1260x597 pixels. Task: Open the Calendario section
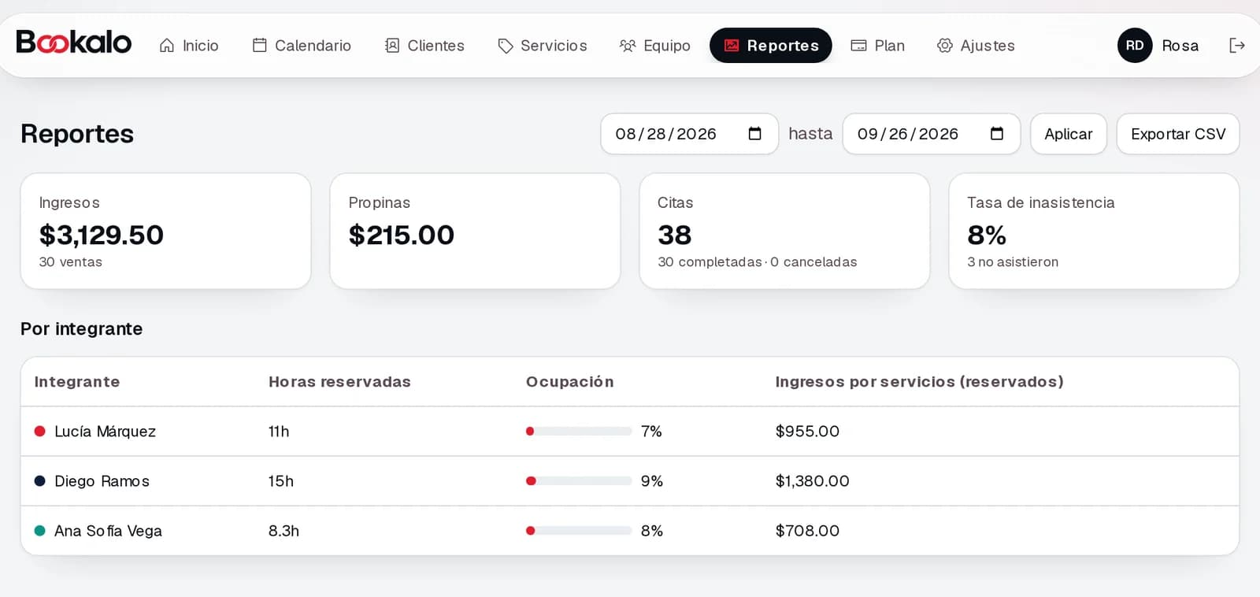pyautogui.click(x=302, y=46)
